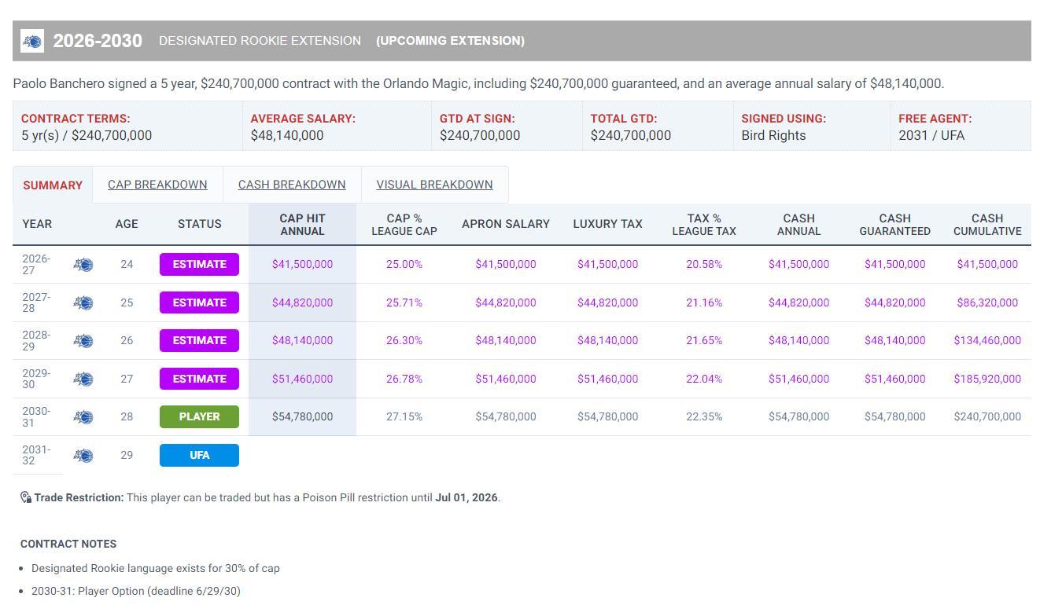Open the Cap Breakdown tab
The height and width of the screenshot is (616, 1040).
tap(157, 185)
